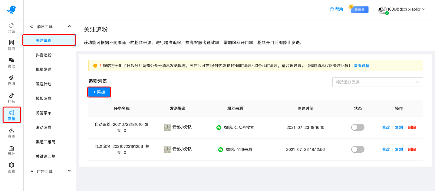Enable the status toggle for 自动追粉-20210723181610 task
Viewport: 435px width, 191px height.
pos(358,127)
